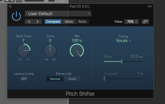This screenshot has height=104, width=165.
Task: Click the sidechain link icon button
Action: point(145,22)
